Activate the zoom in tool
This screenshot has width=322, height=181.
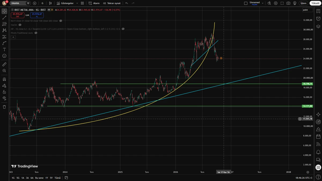pos(4,71)
